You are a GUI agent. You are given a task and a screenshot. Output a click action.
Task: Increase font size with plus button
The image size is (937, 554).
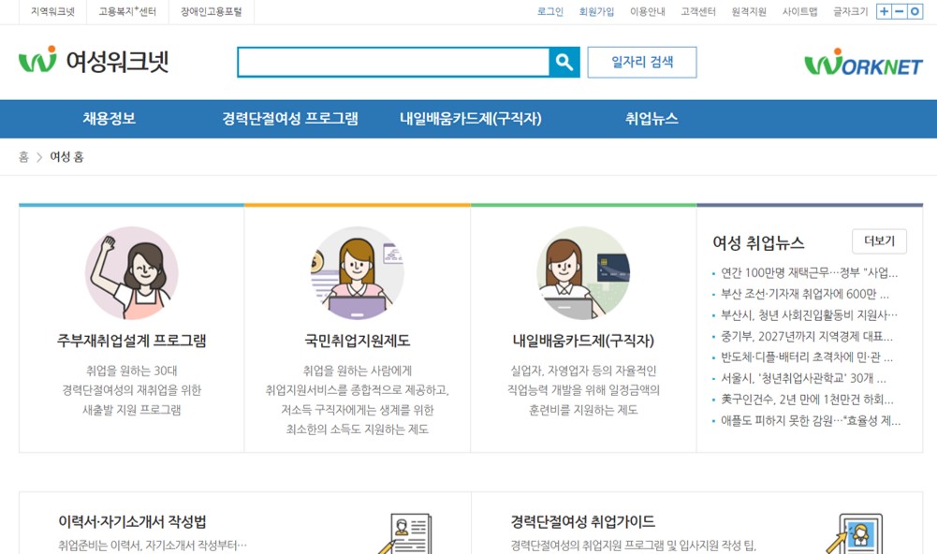pos(884,11)
